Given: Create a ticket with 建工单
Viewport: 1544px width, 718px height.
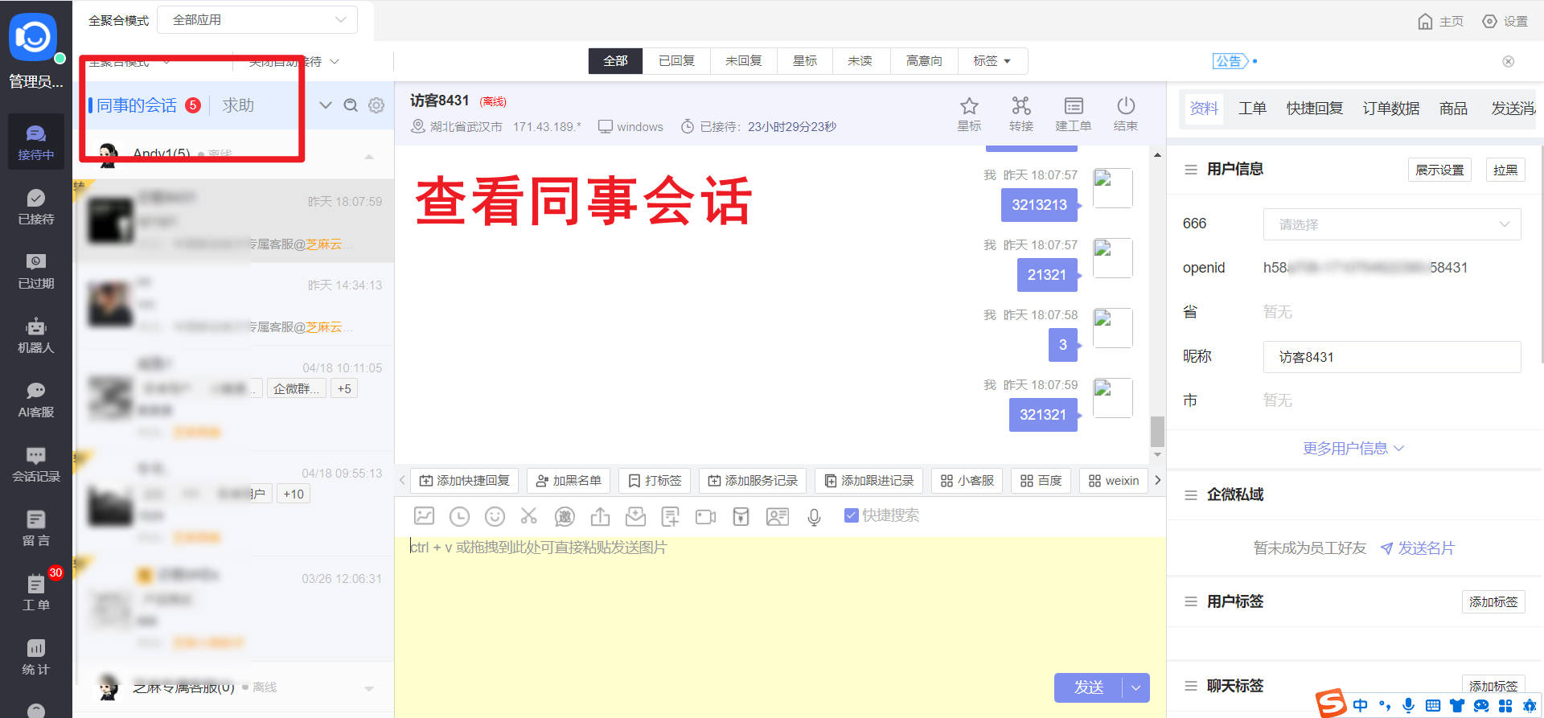Looking at the screenshot, I should [x=1074, y=114].
